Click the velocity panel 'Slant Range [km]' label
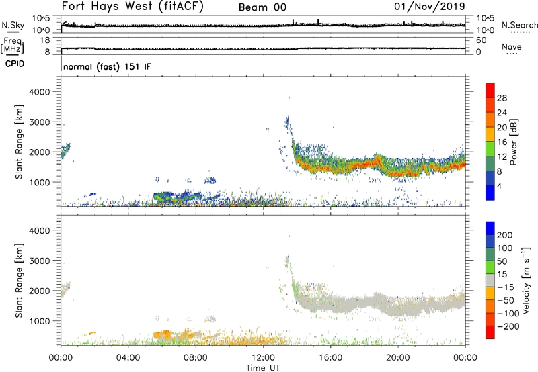This screenshot has width=538, height=372. (20, 281)
